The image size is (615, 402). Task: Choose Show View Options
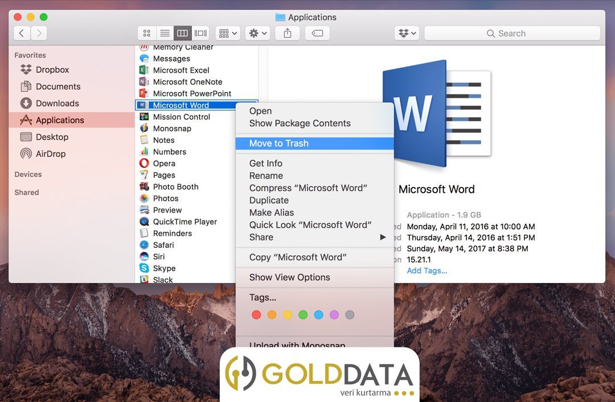tap(314, 277)
